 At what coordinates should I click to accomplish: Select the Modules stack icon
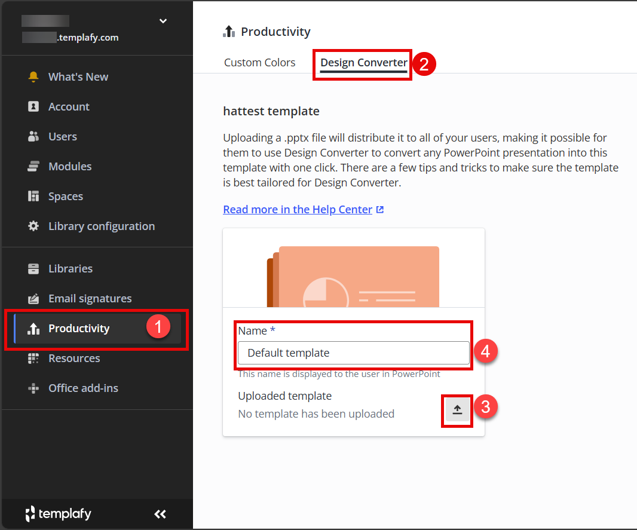click(33, 167)
